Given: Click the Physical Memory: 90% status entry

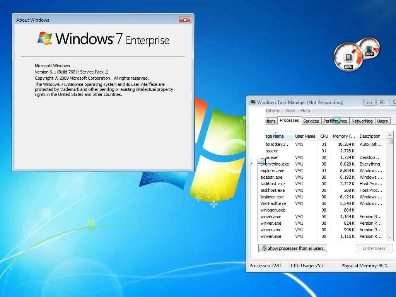Looking at the screenshot, I should pyautogui.click(x=364, y=265).
